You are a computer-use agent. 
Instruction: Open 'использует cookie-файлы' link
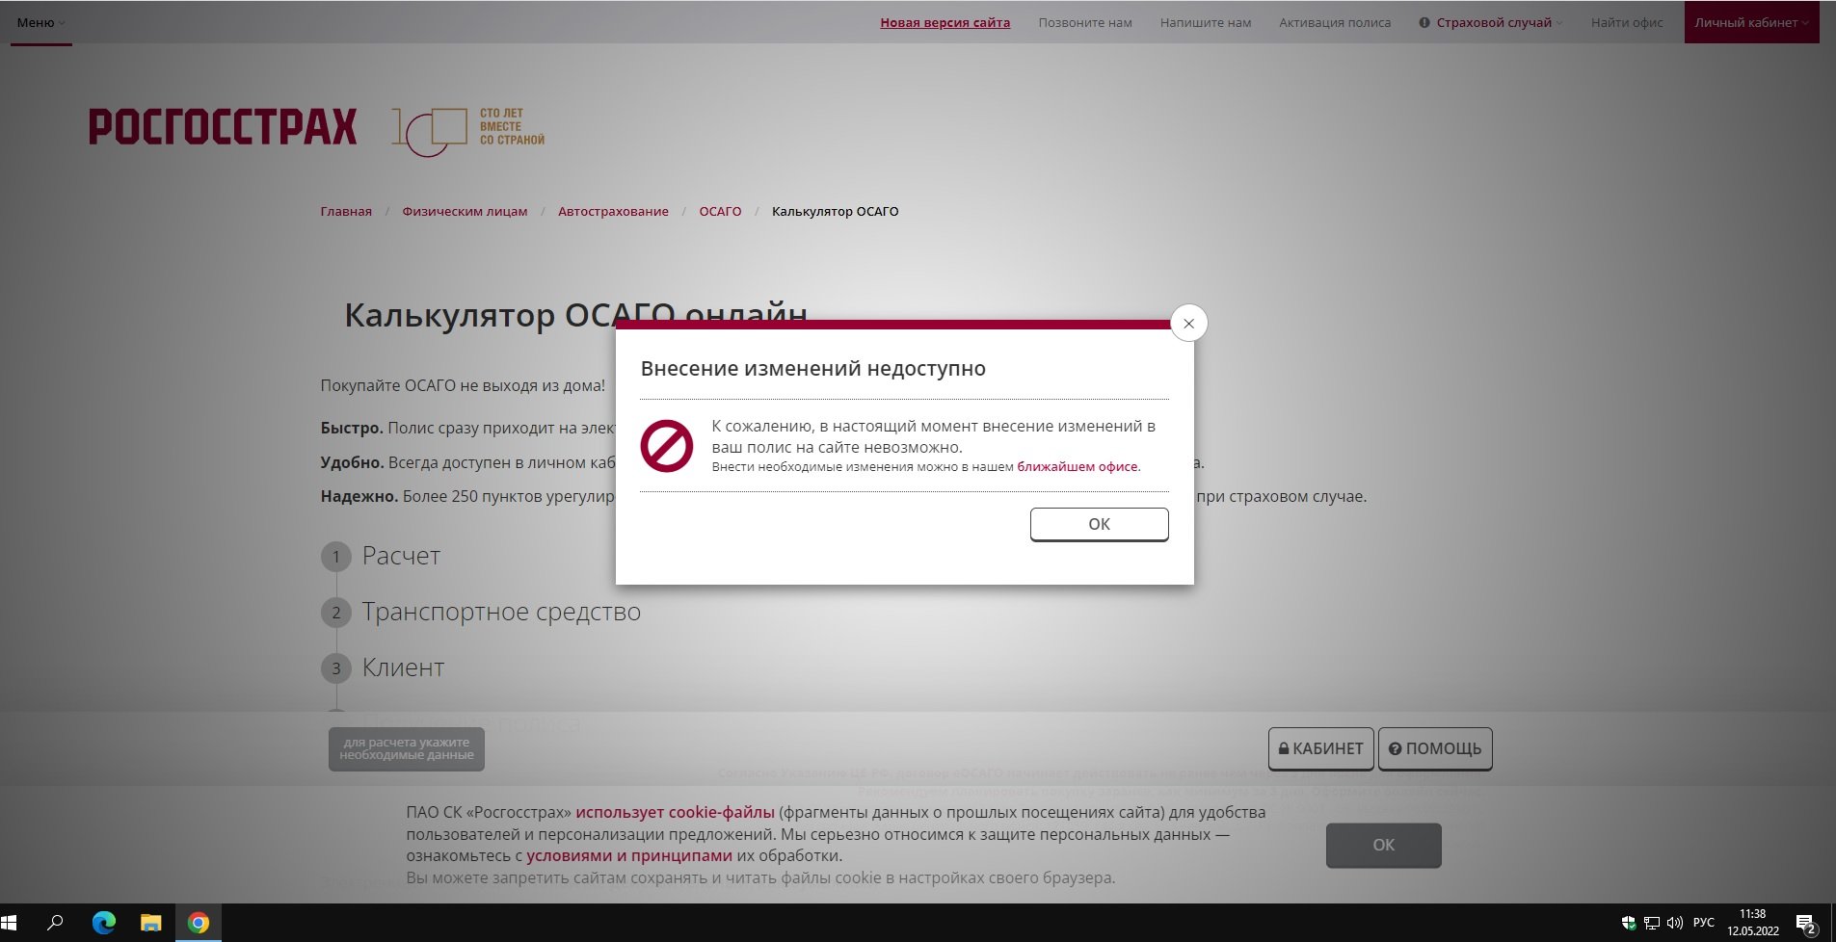tap(675, 812)
